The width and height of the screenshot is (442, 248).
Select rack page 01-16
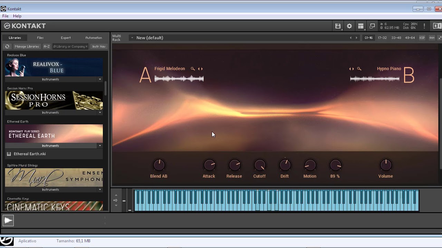(368, 38)
